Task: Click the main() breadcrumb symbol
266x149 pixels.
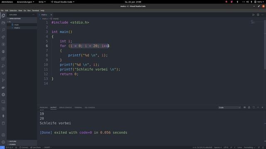Action: 54,19
